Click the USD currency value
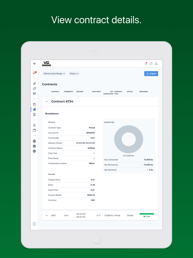Viewport: 193px width, 258px height. tap(93, 200)
